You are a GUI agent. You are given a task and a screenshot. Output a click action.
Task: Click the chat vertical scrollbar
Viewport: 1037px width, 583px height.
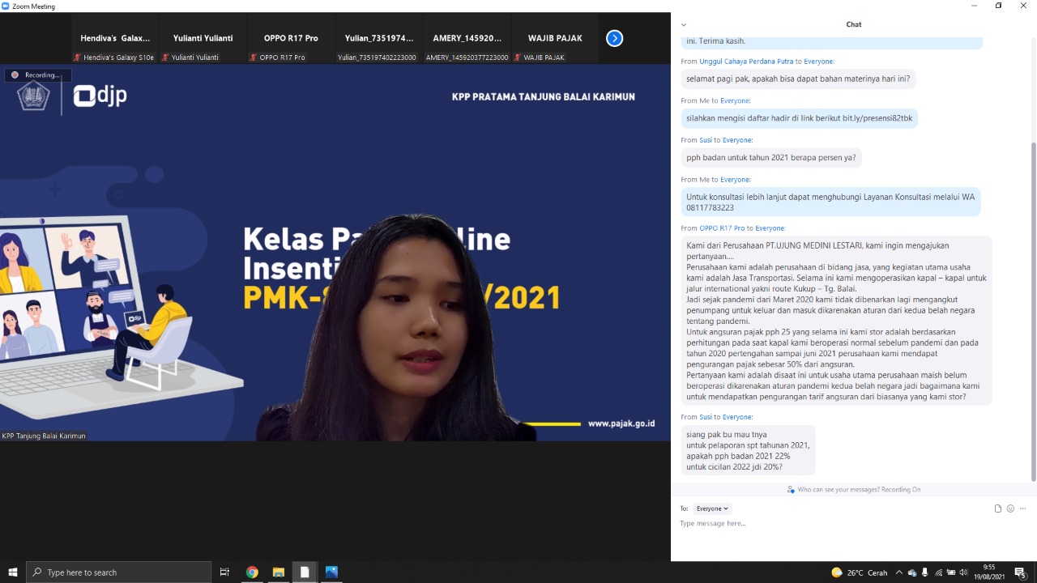point(1032,308)
